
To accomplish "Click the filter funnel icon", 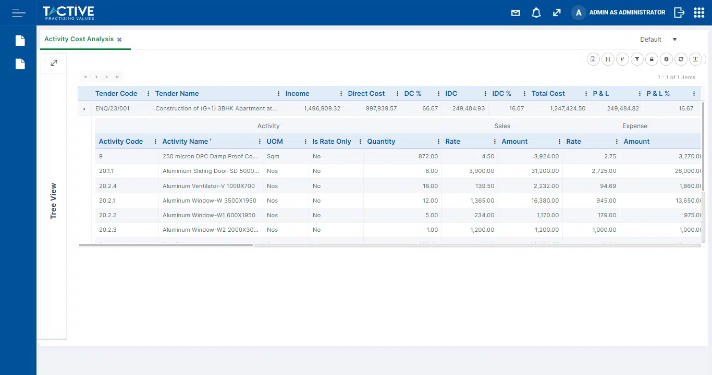I will [637, 59].
